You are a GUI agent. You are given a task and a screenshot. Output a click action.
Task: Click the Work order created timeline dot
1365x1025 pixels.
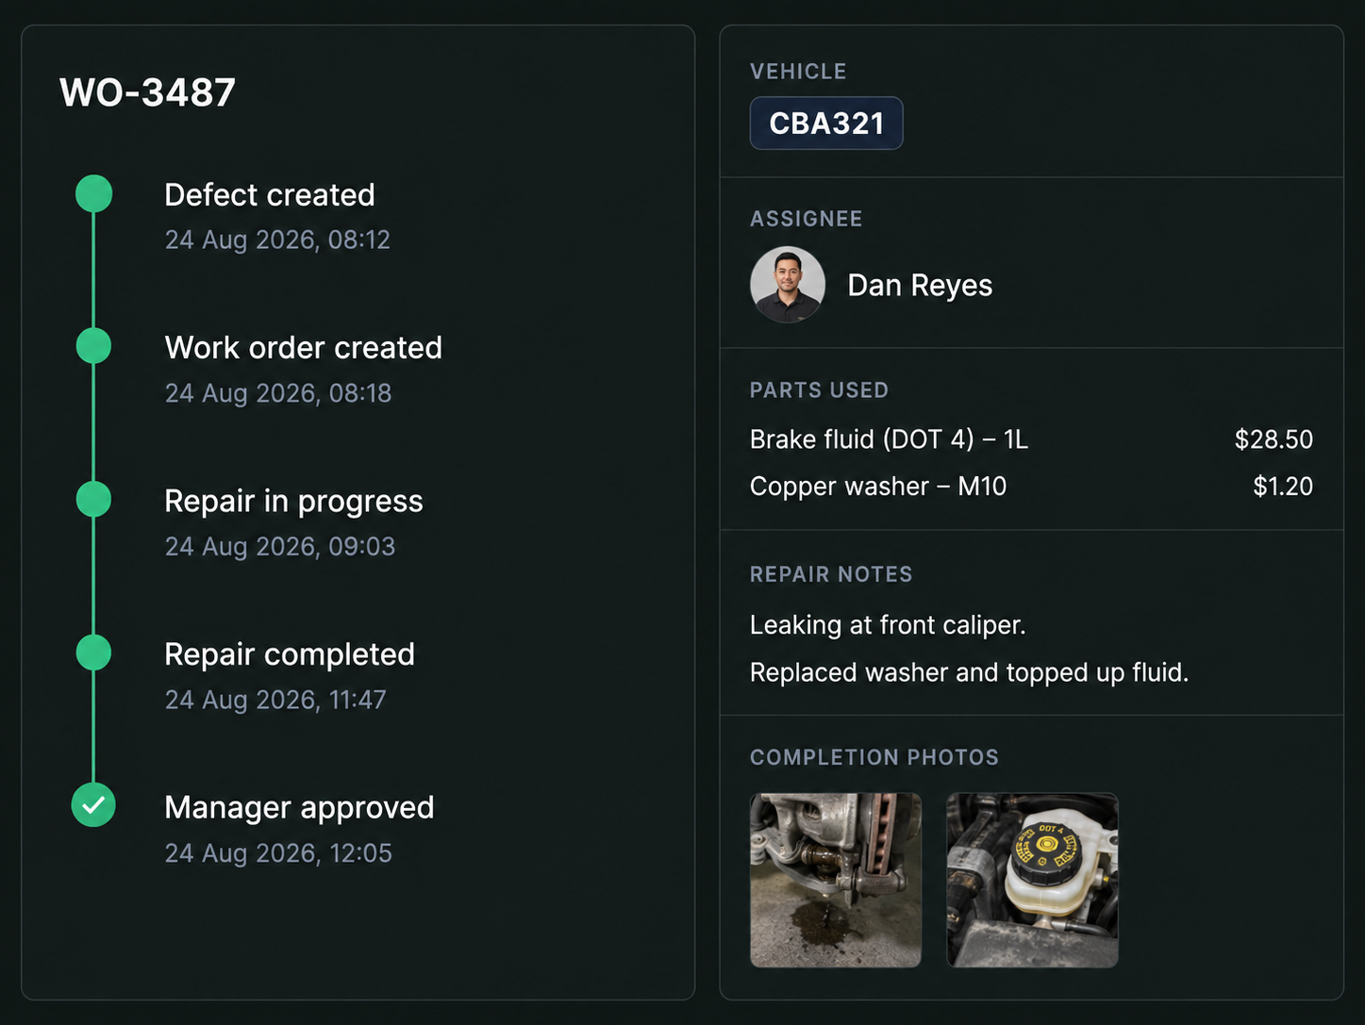click(x=93, y=346)
